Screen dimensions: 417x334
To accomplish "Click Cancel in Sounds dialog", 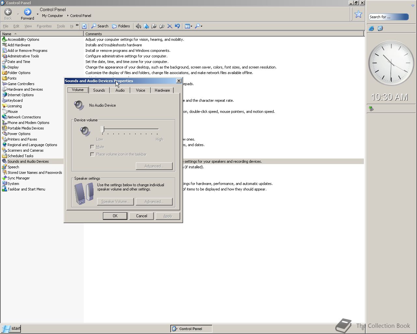I will 141,216.
